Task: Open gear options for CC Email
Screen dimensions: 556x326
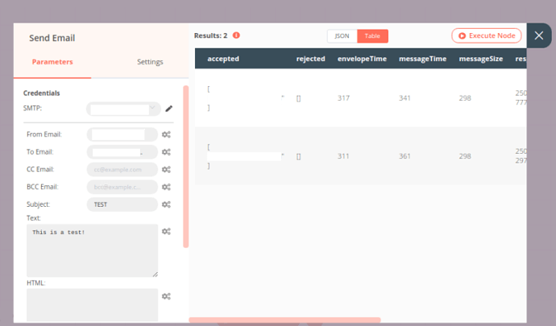Action: coord(166,169)
